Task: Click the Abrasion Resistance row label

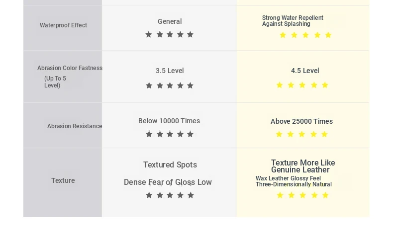Action: (75, 126)
